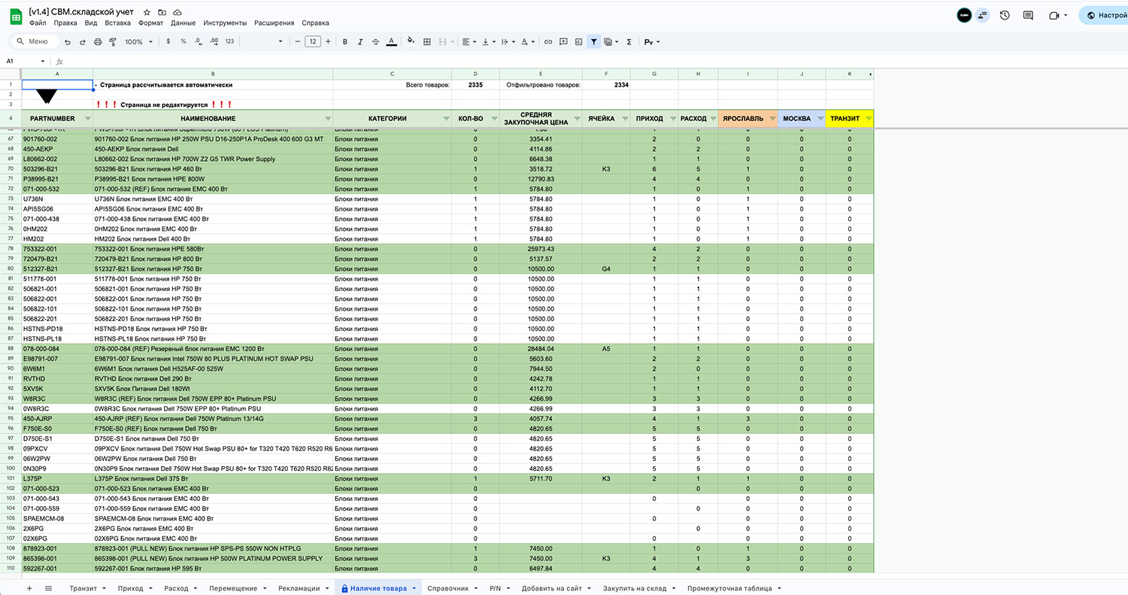
Task: Click the Меню search button
Action: (32, 42)
